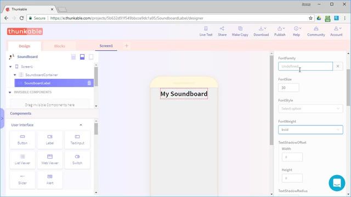Screen dimensions: 351x197
Task: Open the Help menu
Action: 296,31
